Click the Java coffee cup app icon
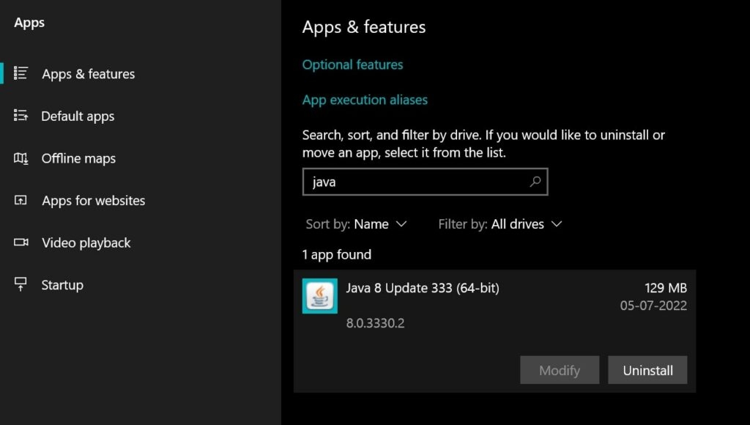750x425 pixels. [x=319, y=296]
